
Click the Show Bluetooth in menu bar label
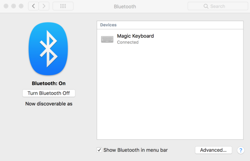(135, 150)
